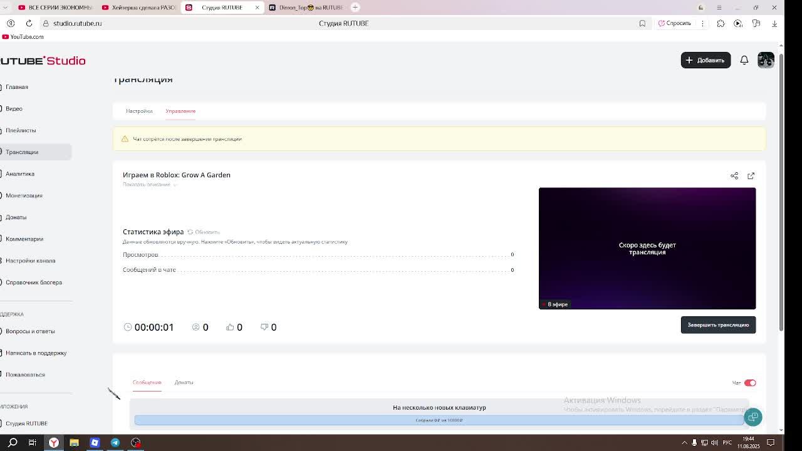Screen dimensions: 802x451
Task: Click the Спросить assistant button
Action: (675, 23)
